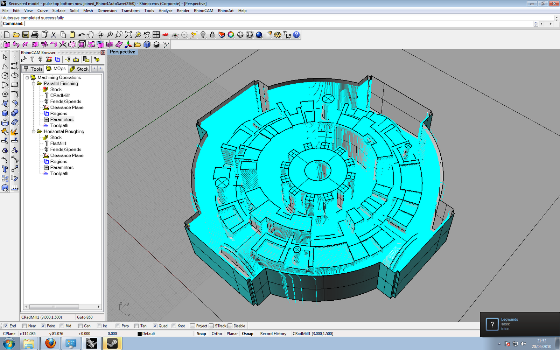Image resolution: width=560 pixels, height=350 pixels.
Task: Activate the Pan hand tool
Action: pyautogui.click(x=91, y=35)
